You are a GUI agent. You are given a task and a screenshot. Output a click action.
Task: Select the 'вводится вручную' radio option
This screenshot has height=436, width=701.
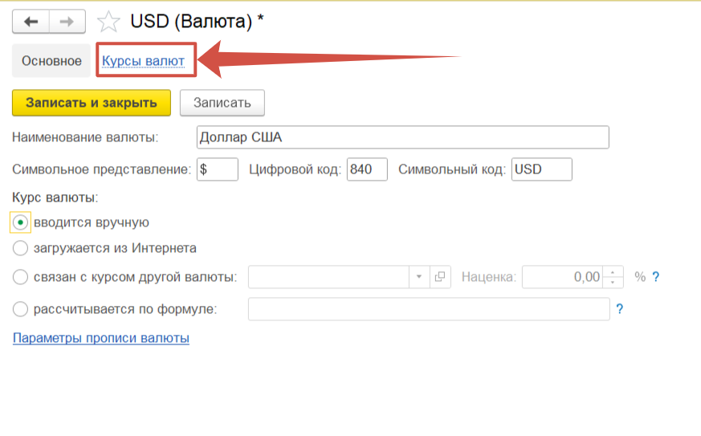click(x=21, y=222)
